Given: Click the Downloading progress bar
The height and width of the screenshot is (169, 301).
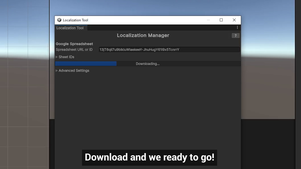Looking at the screenshot, I should 148,64.
